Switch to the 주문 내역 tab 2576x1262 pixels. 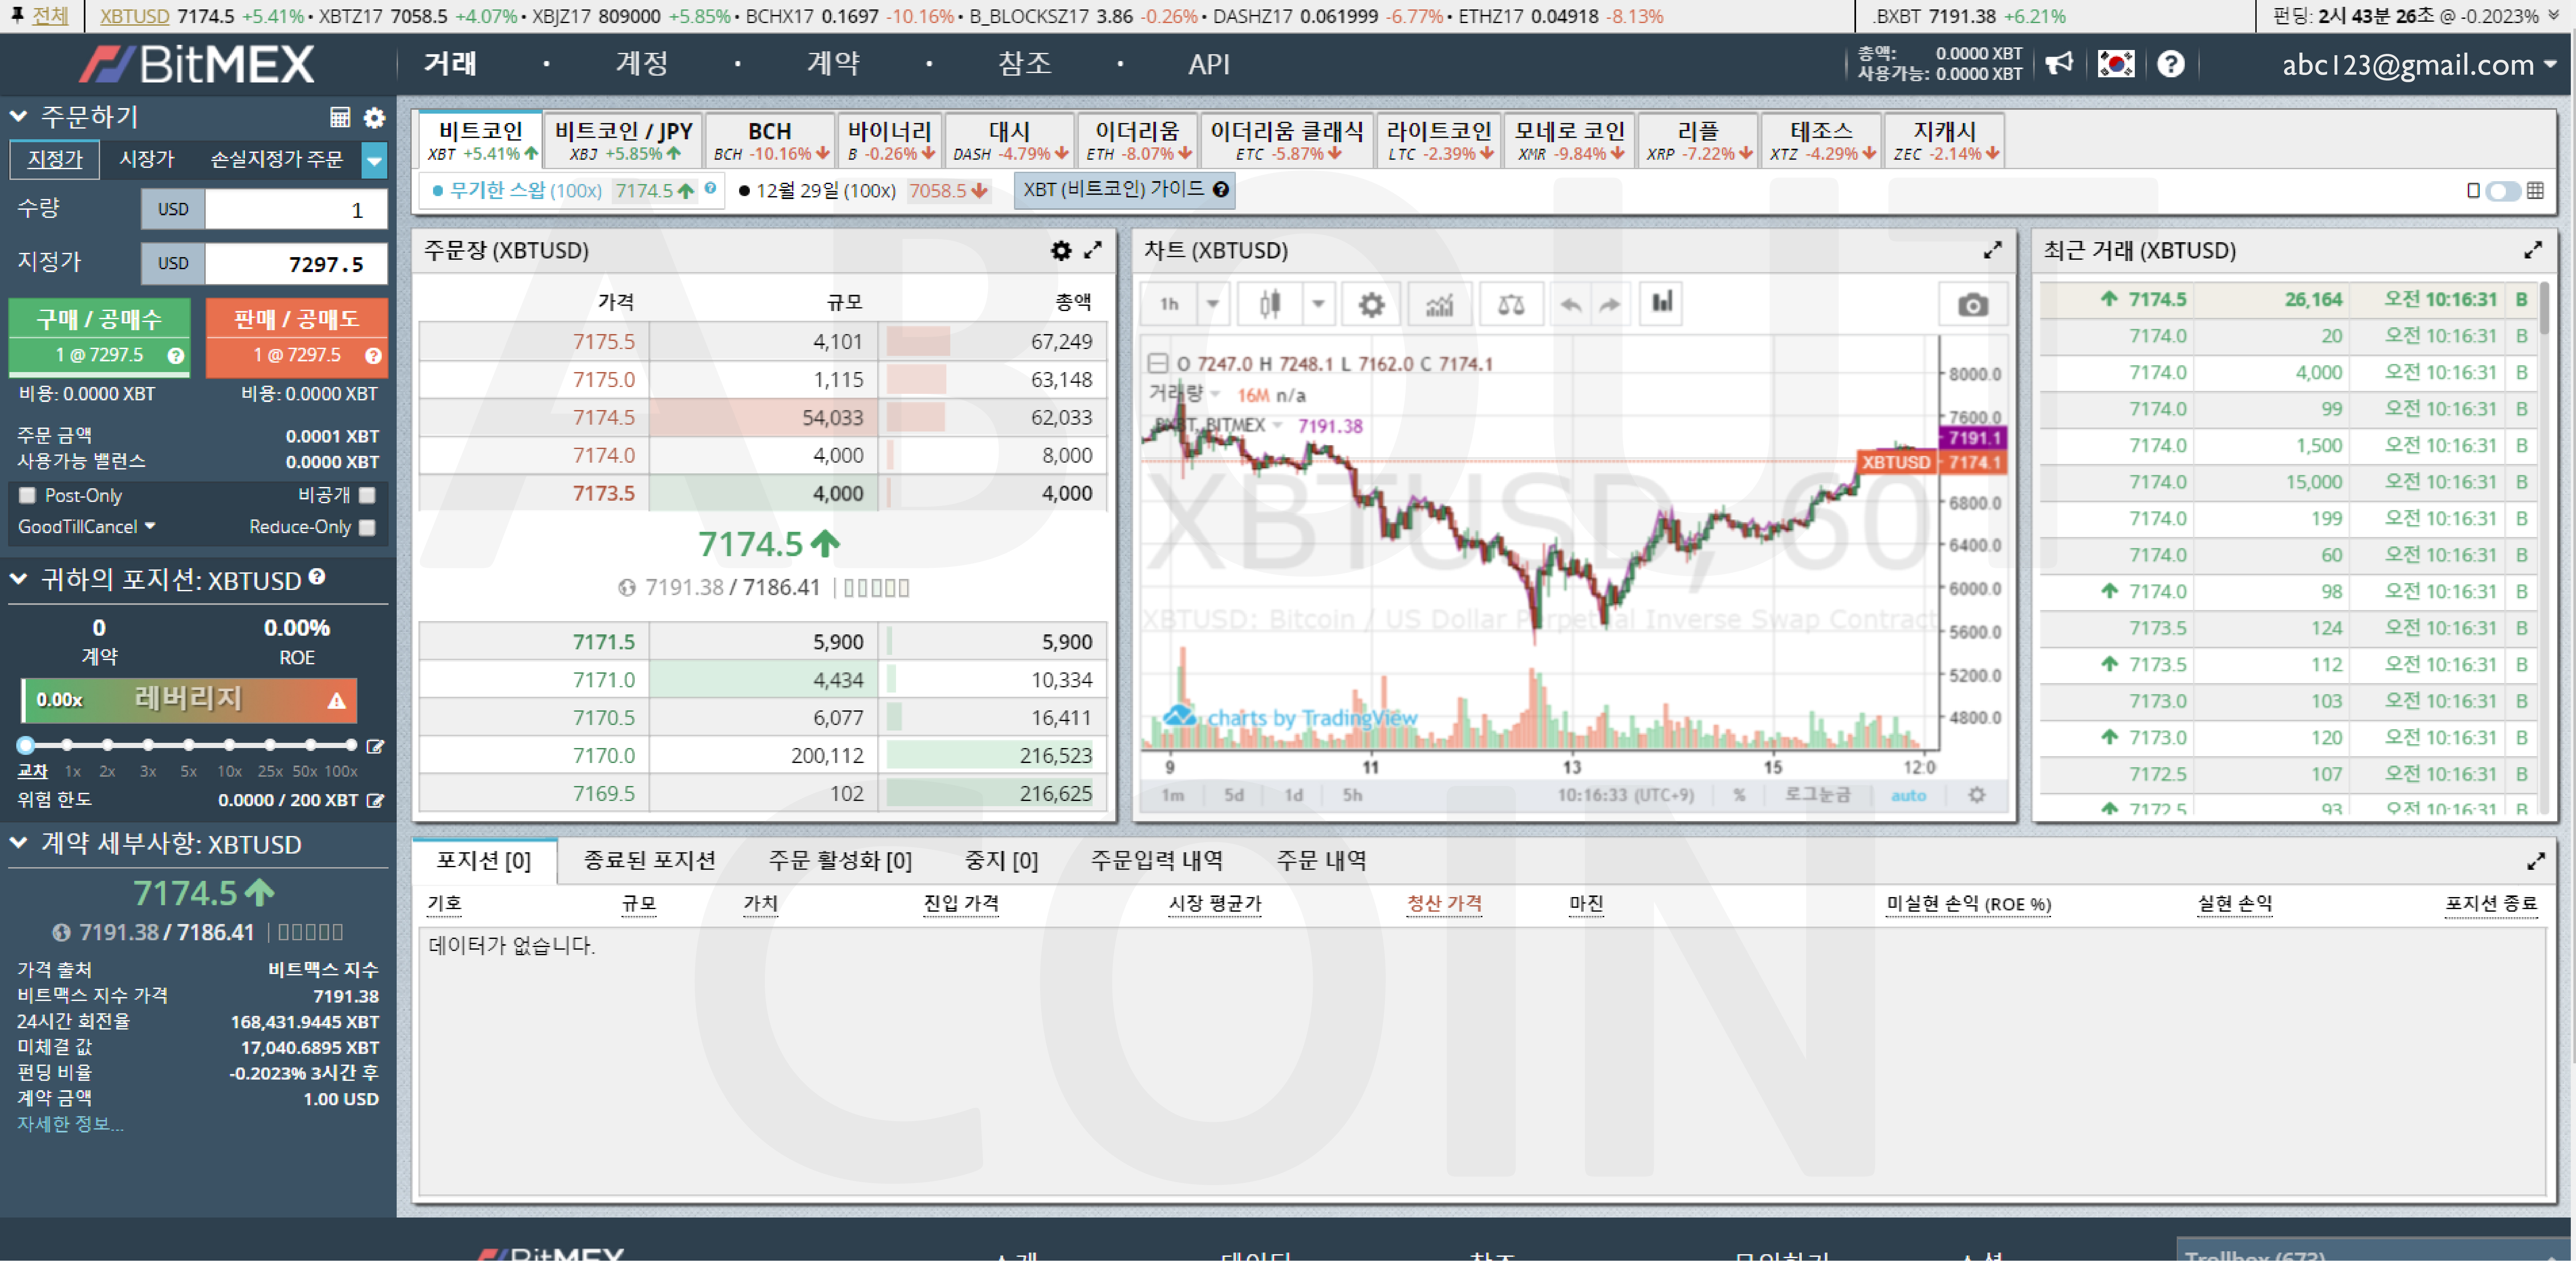[1321, 861]
